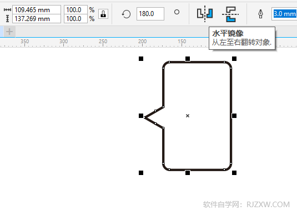Click the object width field 109.465 mm
Image resolution: width=297 pixels, height=216 pixels.
pos(37,9)
